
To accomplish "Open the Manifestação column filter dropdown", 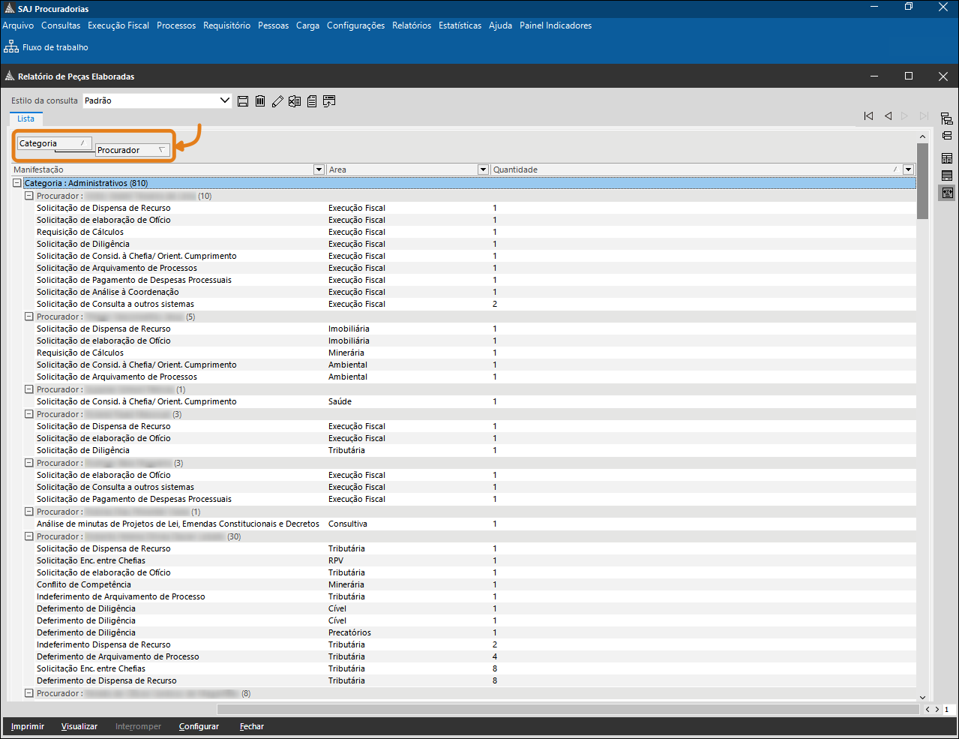I will pos(319,170).
